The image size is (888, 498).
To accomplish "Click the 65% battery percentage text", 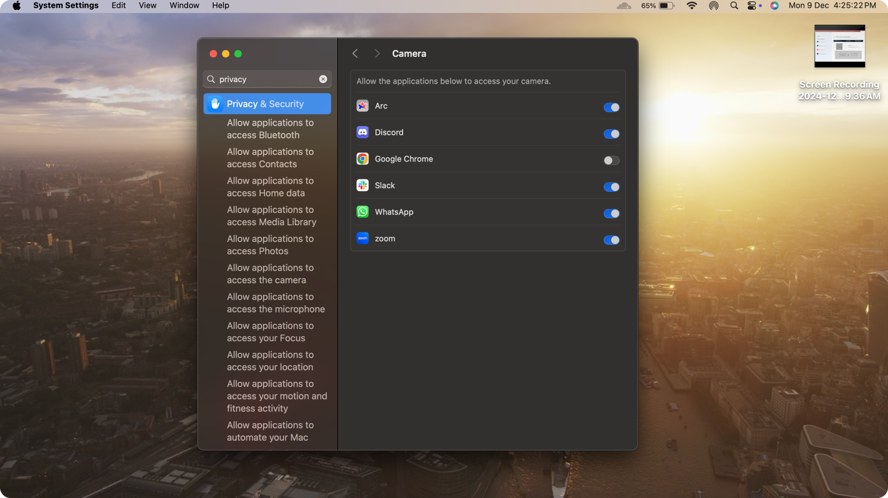I will tap(648, 6).
